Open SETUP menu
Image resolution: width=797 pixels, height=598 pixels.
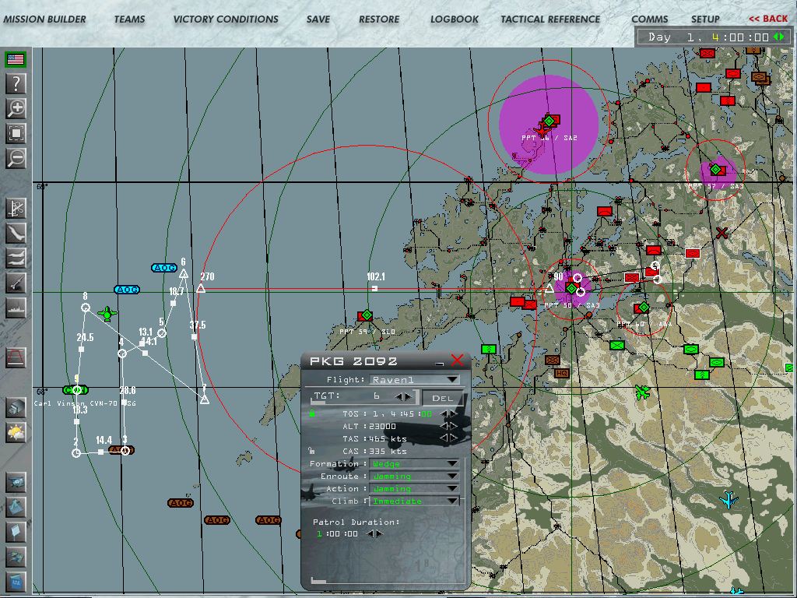[705, 19]
